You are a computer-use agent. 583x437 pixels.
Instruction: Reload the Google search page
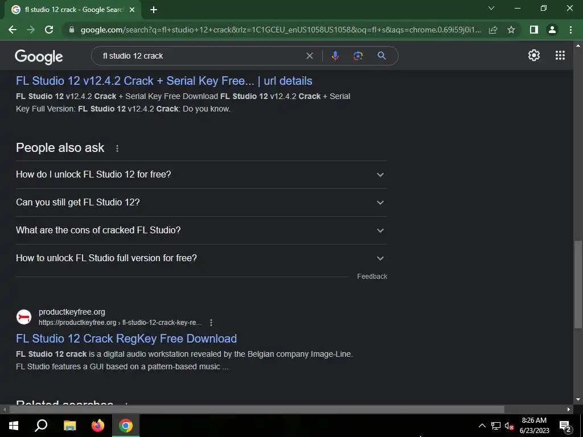[x=49, y=30]
